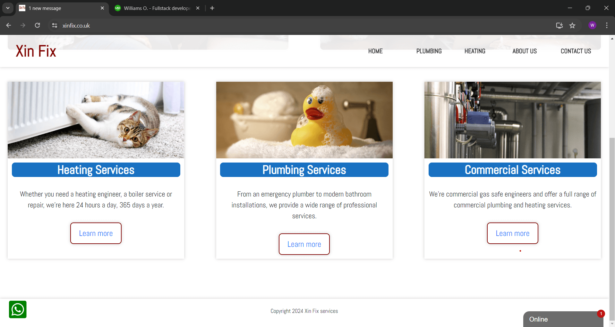Close the '1 new message' tab

102,8
